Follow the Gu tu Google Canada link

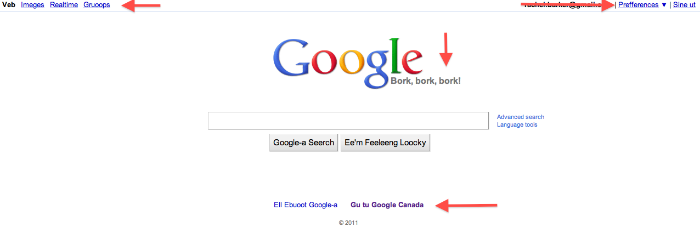387,205
